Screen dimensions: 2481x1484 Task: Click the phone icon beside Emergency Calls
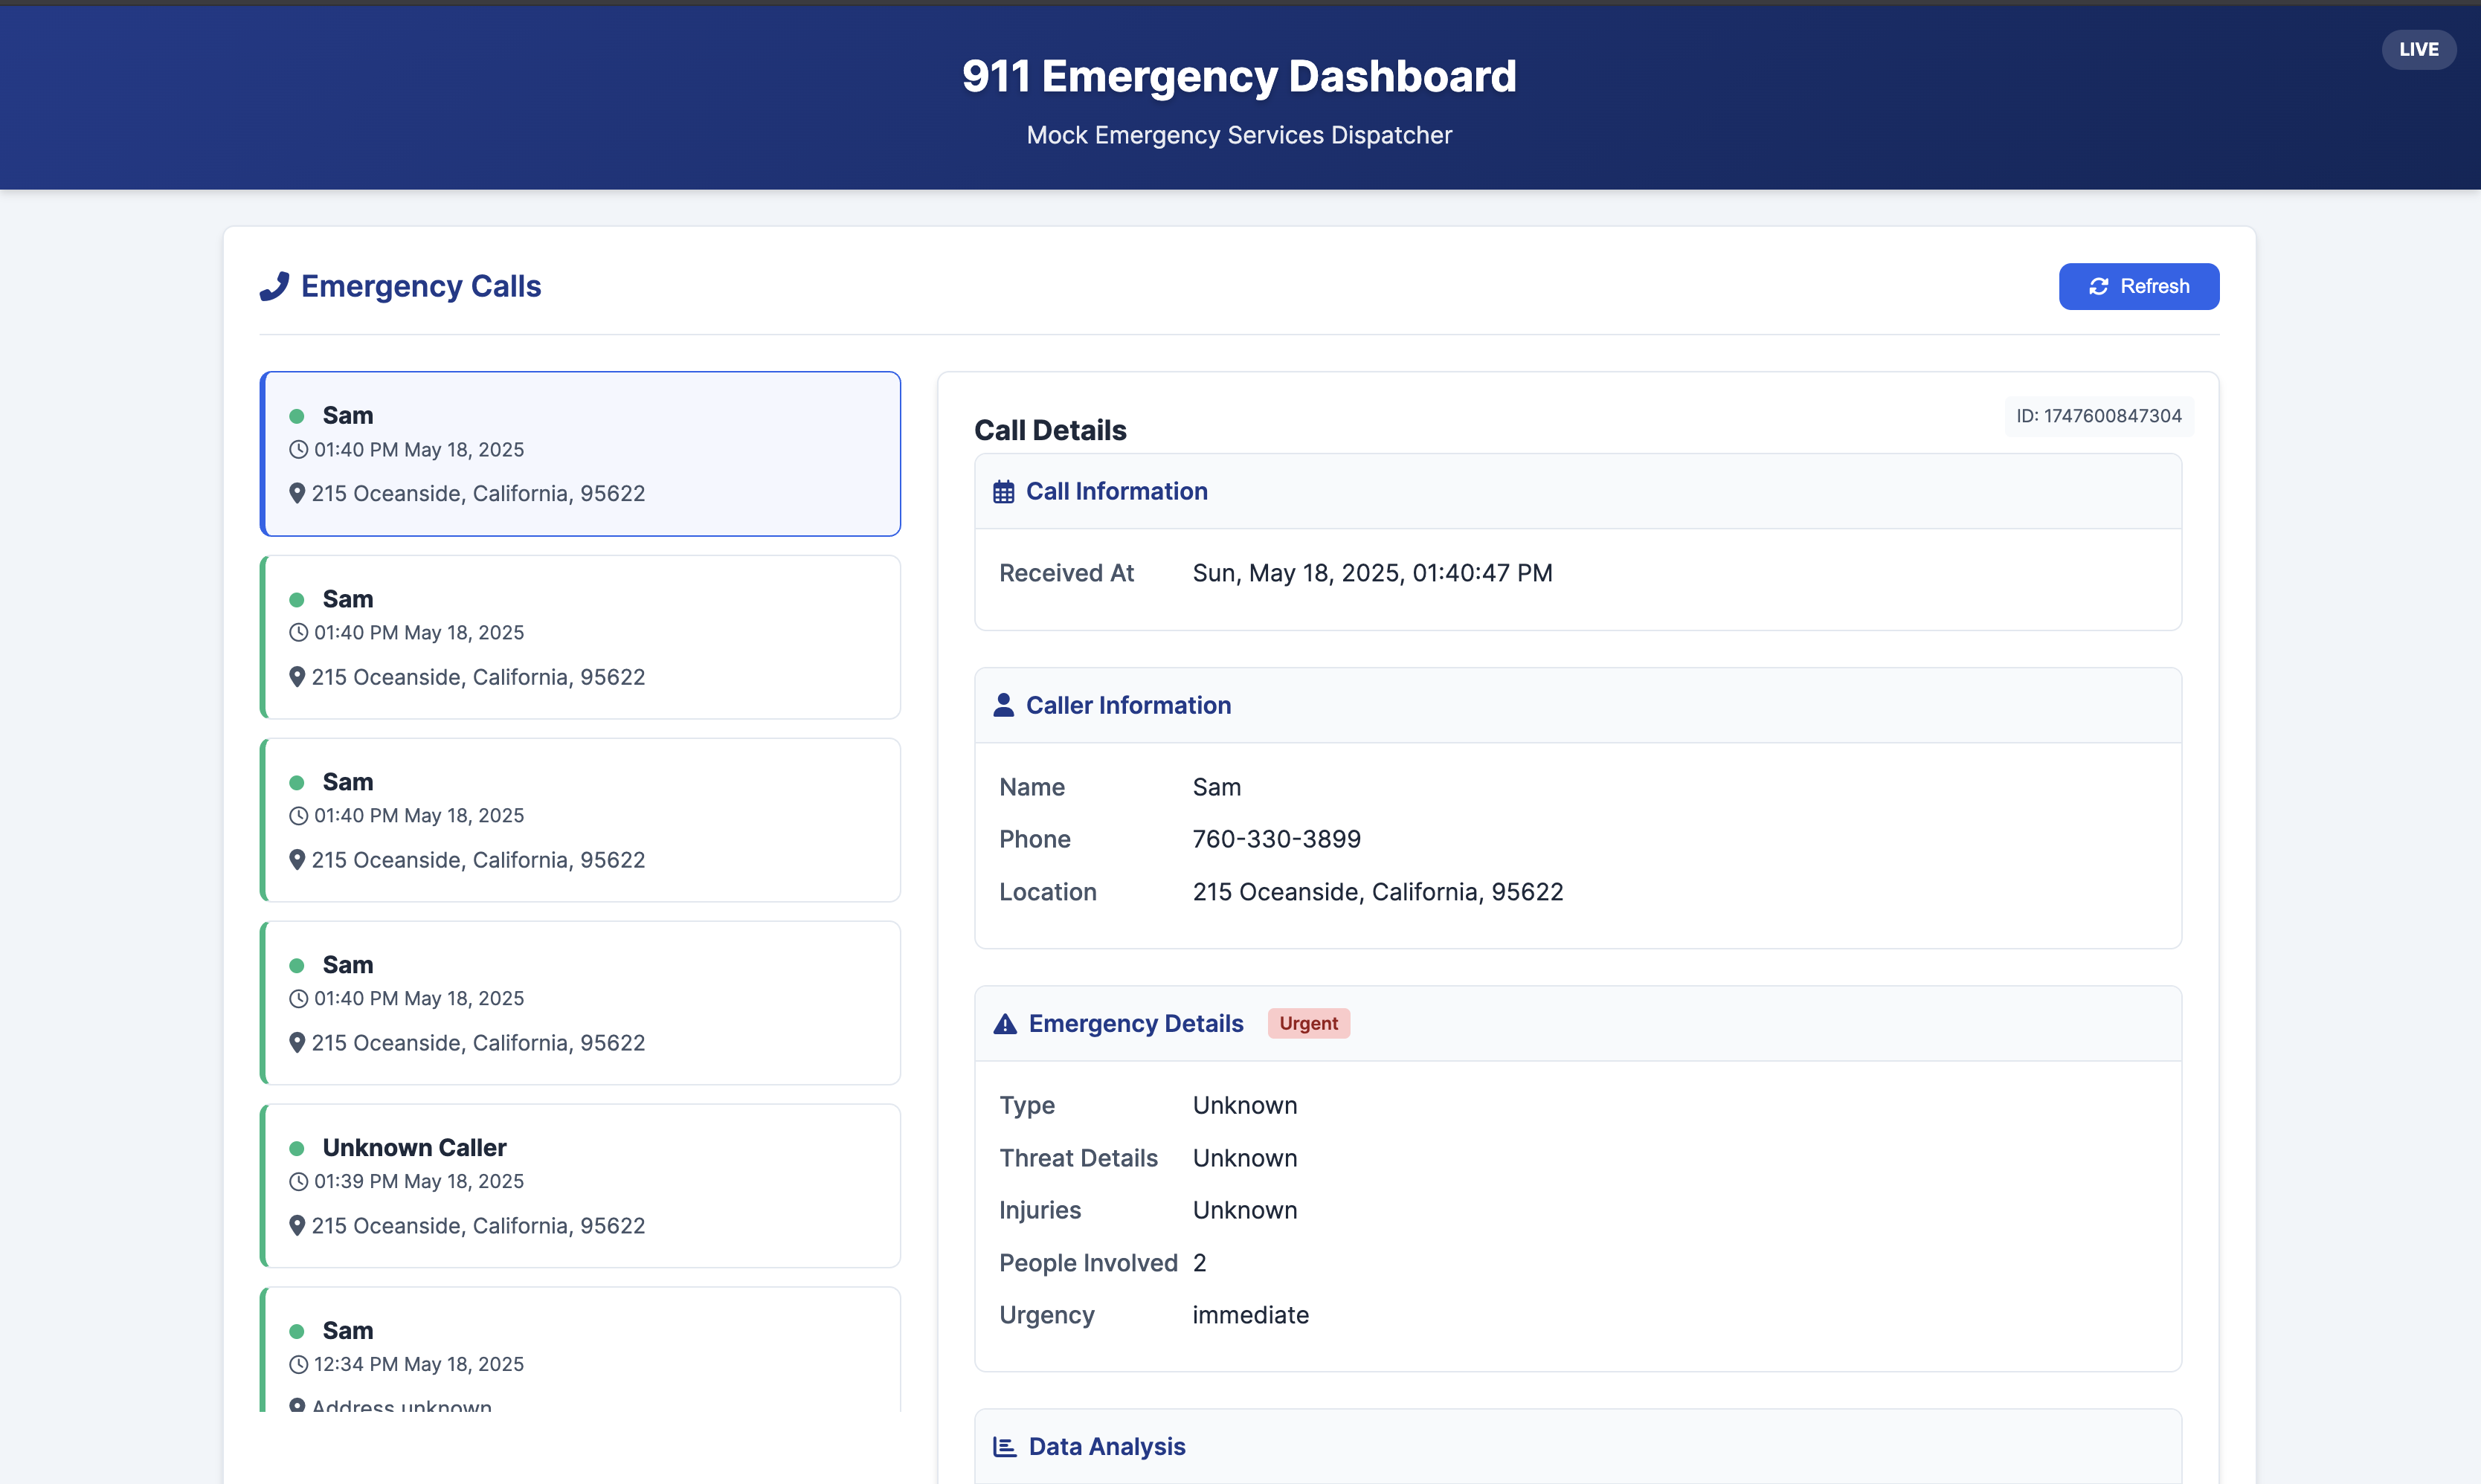click(274, 286)
